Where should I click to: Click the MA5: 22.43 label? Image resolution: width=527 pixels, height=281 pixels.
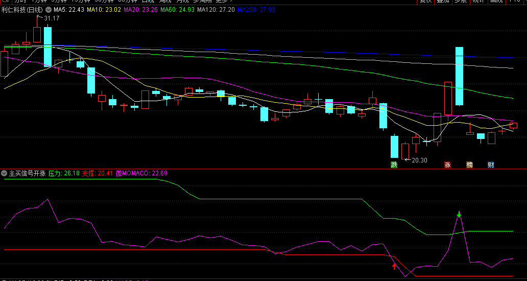[69, 10]
